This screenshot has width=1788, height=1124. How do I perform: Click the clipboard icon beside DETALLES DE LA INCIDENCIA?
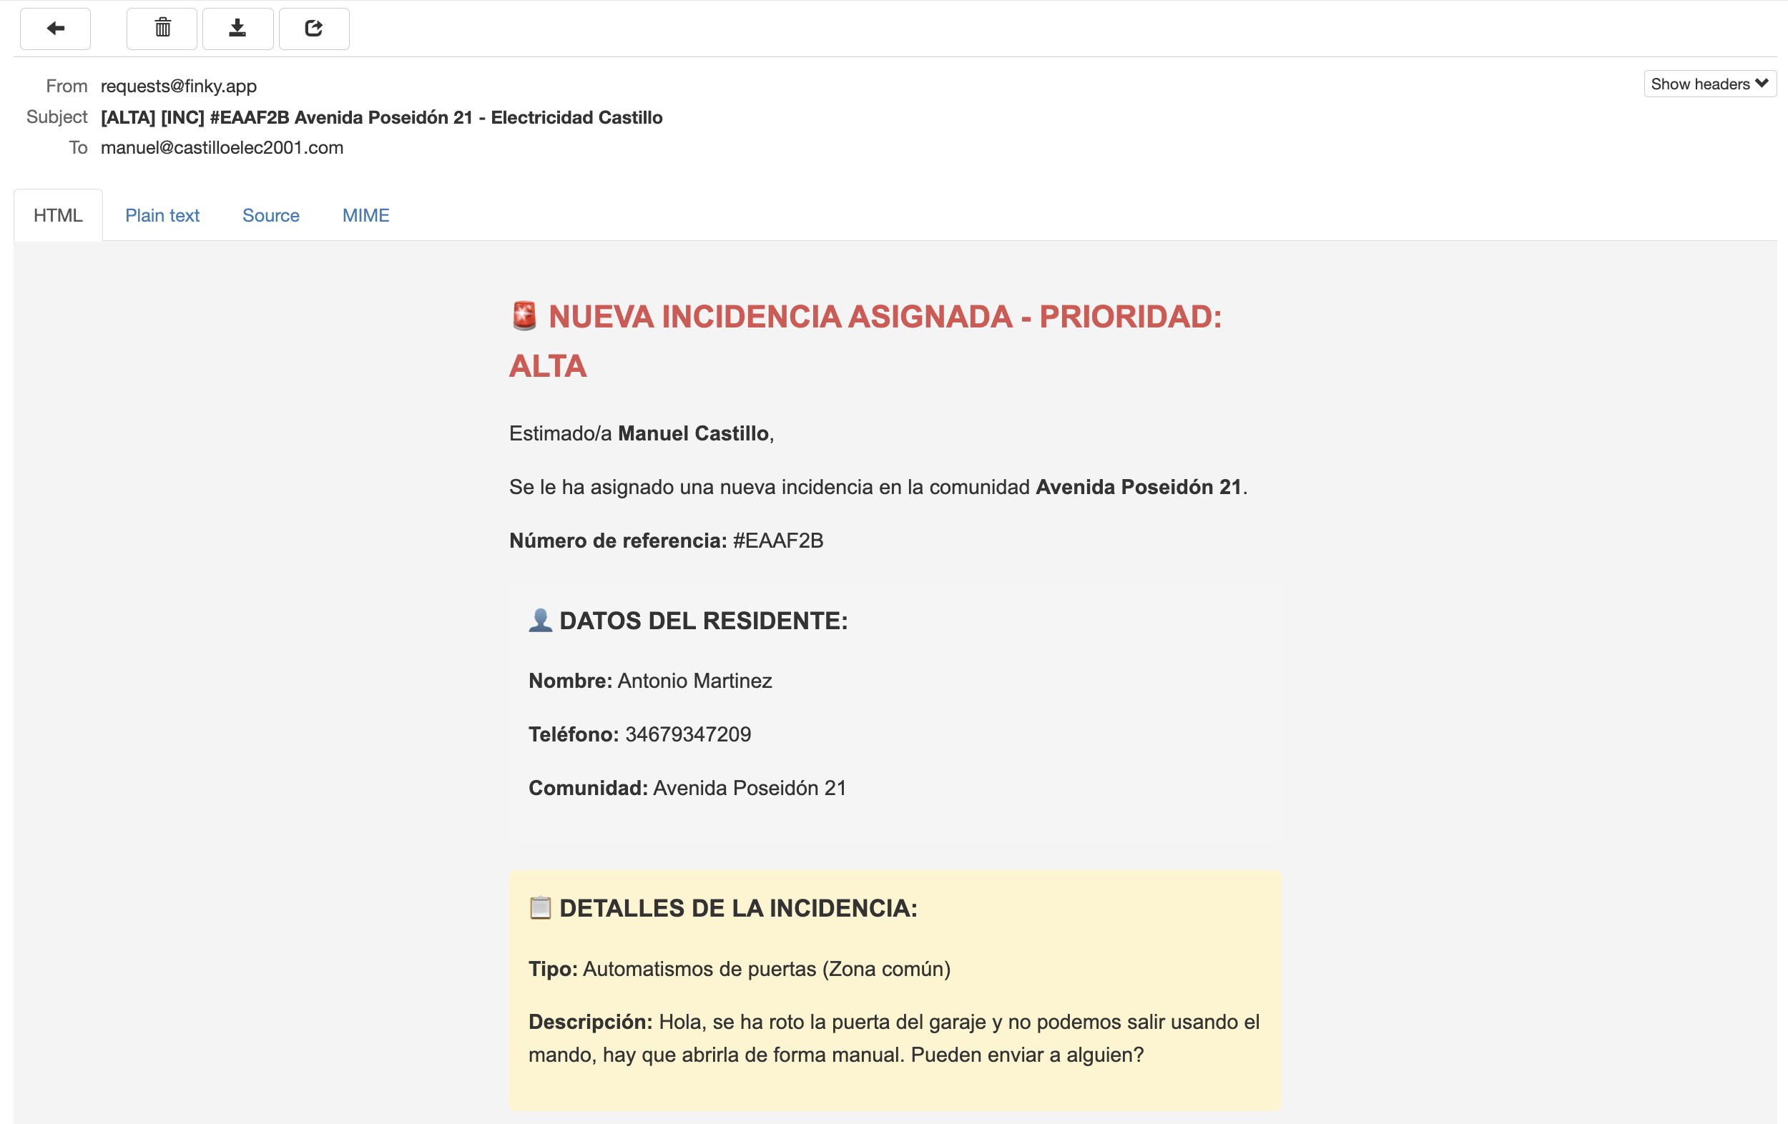click(540, 907)
